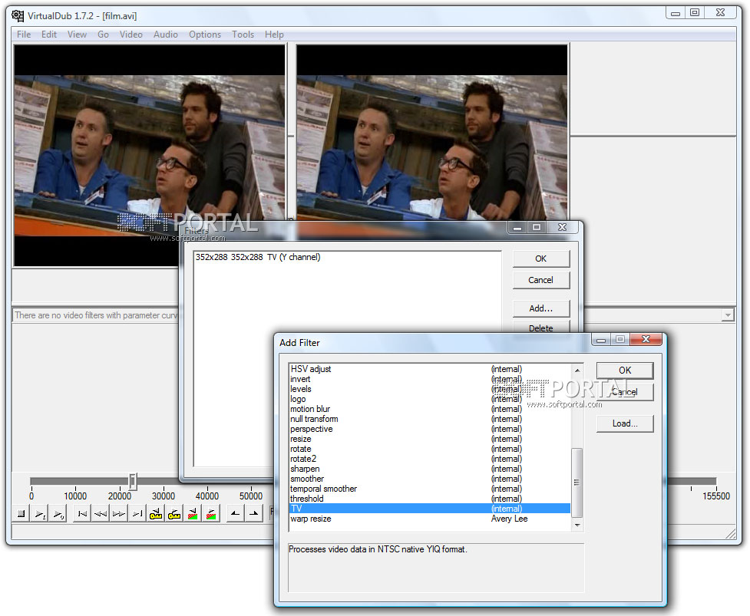Close the Filters dialog window
The image size is (750, 616).
[562, 228]
